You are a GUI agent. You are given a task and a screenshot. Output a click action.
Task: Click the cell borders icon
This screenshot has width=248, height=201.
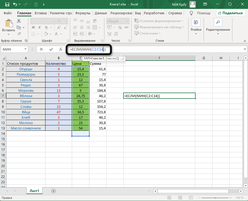[x=33, y=34]
